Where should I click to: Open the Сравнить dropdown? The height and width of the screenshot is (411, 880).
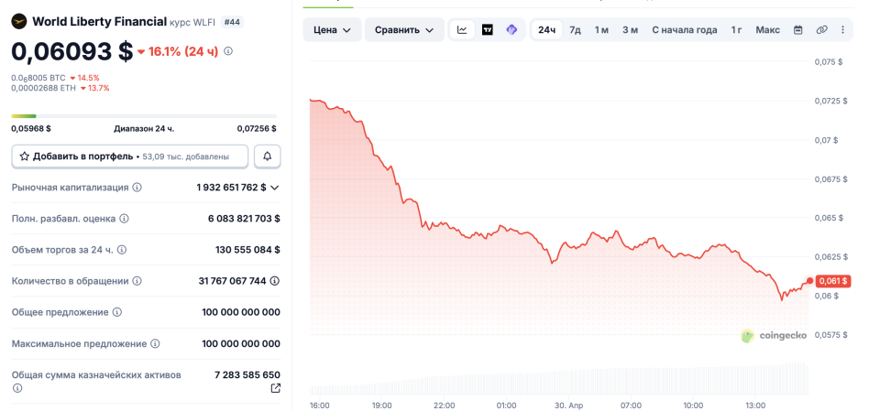(404, 30)
